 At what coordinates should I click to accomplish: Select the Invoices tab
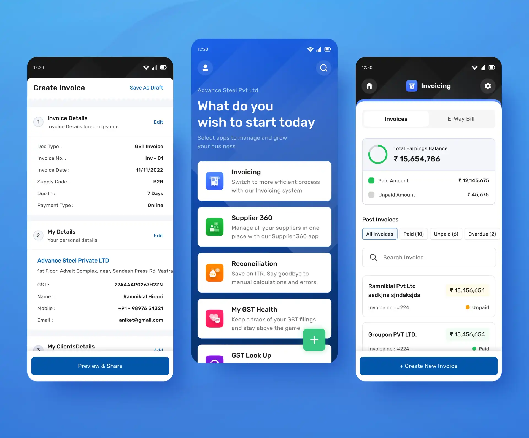point(396,119)
